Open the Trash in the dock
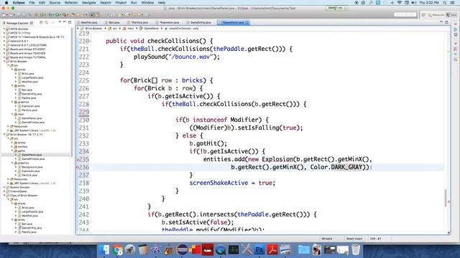The height and width of the screenshot is (258, 460). click(356, 250)
